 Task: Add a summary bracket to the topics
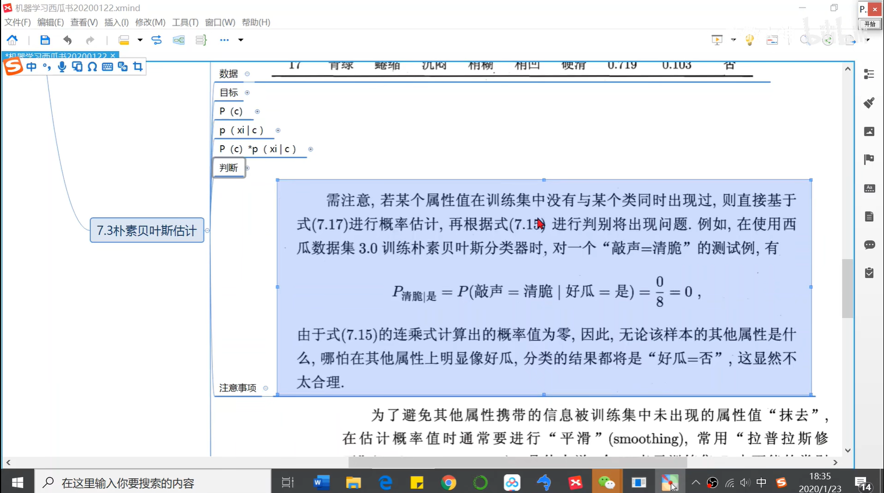click(201, 40)
